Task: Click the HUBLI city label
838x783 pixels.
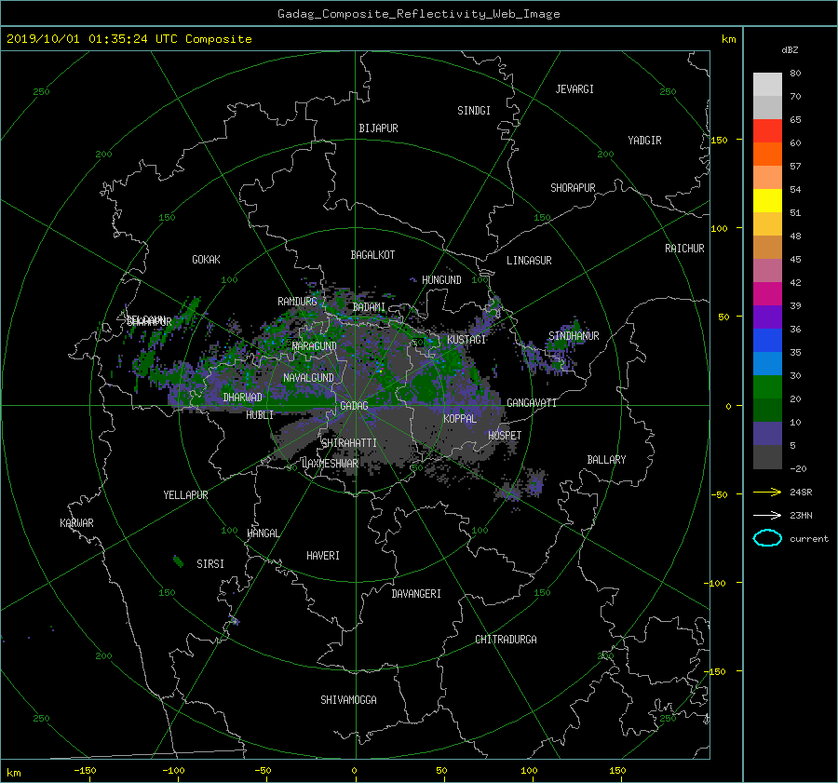Action: [x=260, y=415]
